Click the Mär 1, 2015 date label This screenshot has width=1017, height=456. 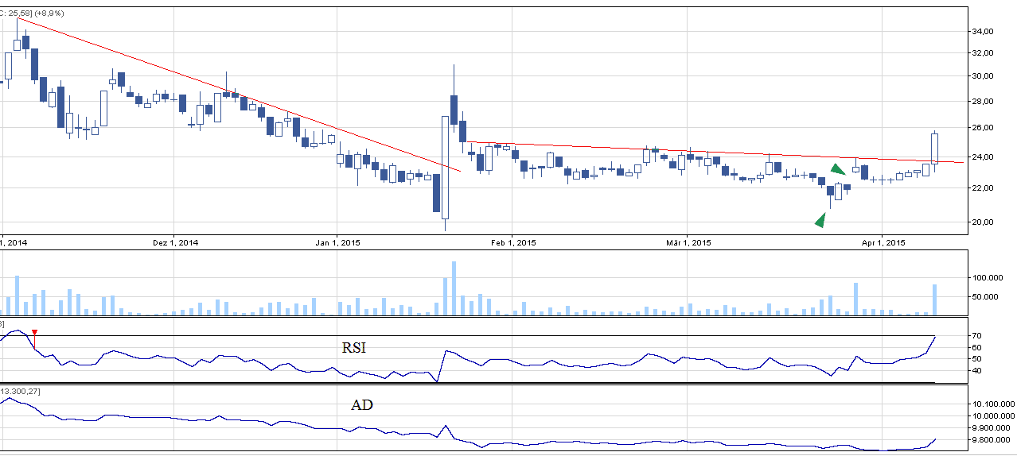coord(689,242)
